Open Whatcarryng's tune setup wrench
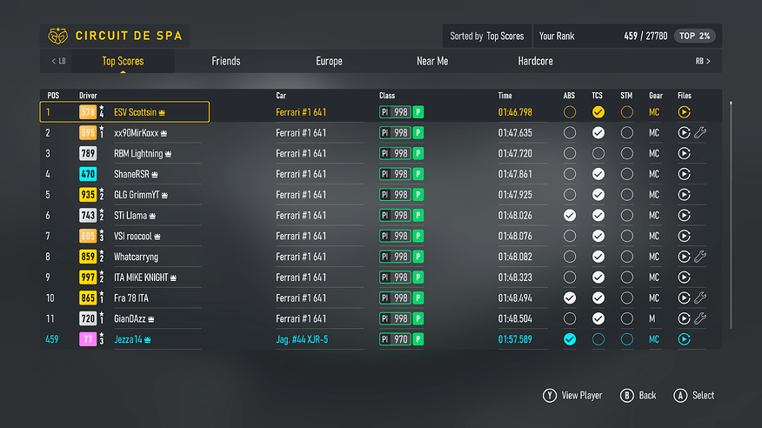This screenshot has height=428, width=762. [x=699, y=256]
